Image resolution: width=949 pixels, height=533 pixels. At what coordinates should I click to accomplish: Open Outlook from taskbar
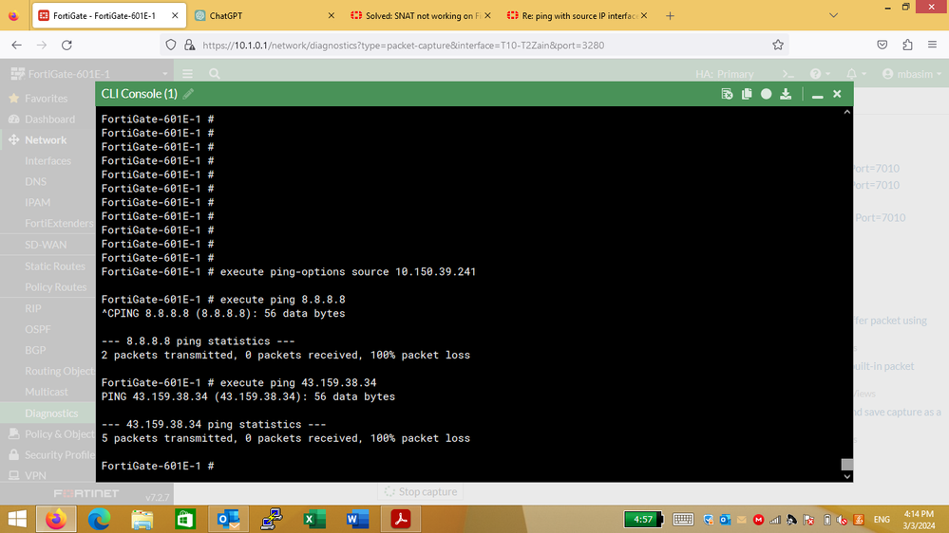(228, 519)
